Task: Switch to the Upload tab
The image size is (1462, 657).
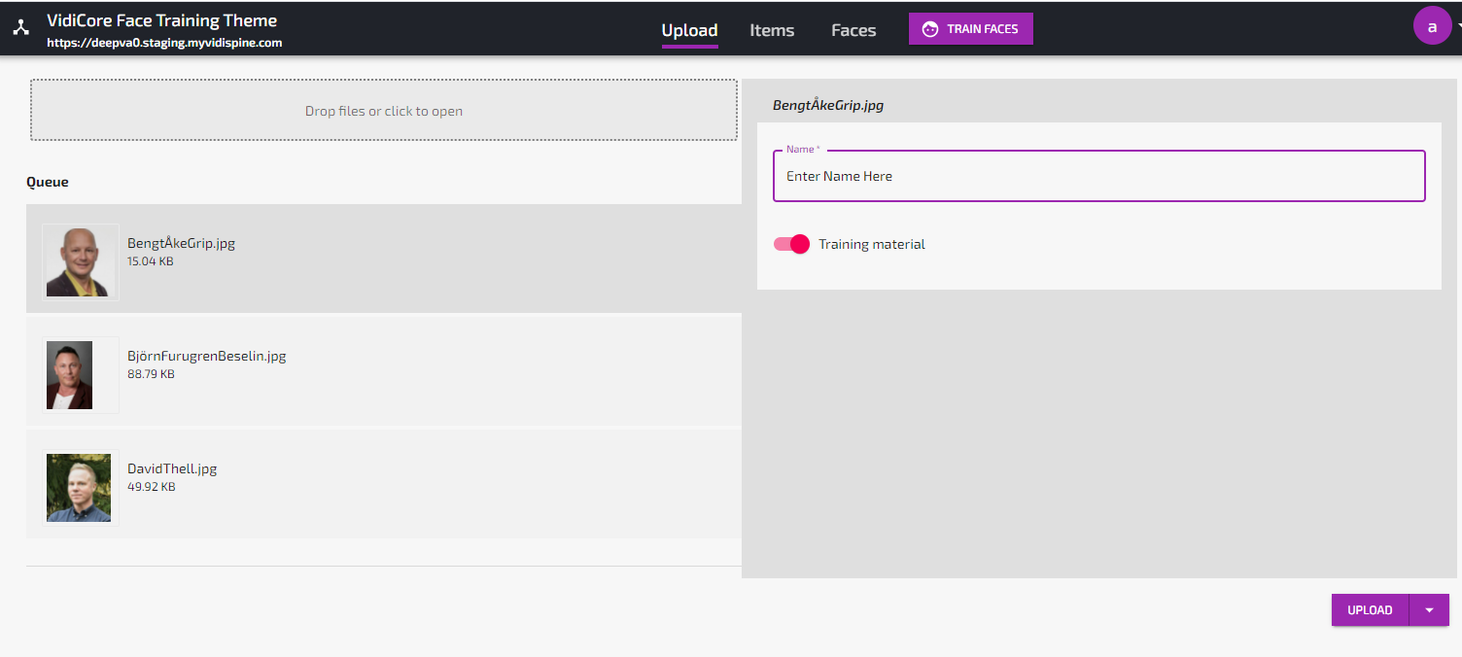Action: point(689,30)
